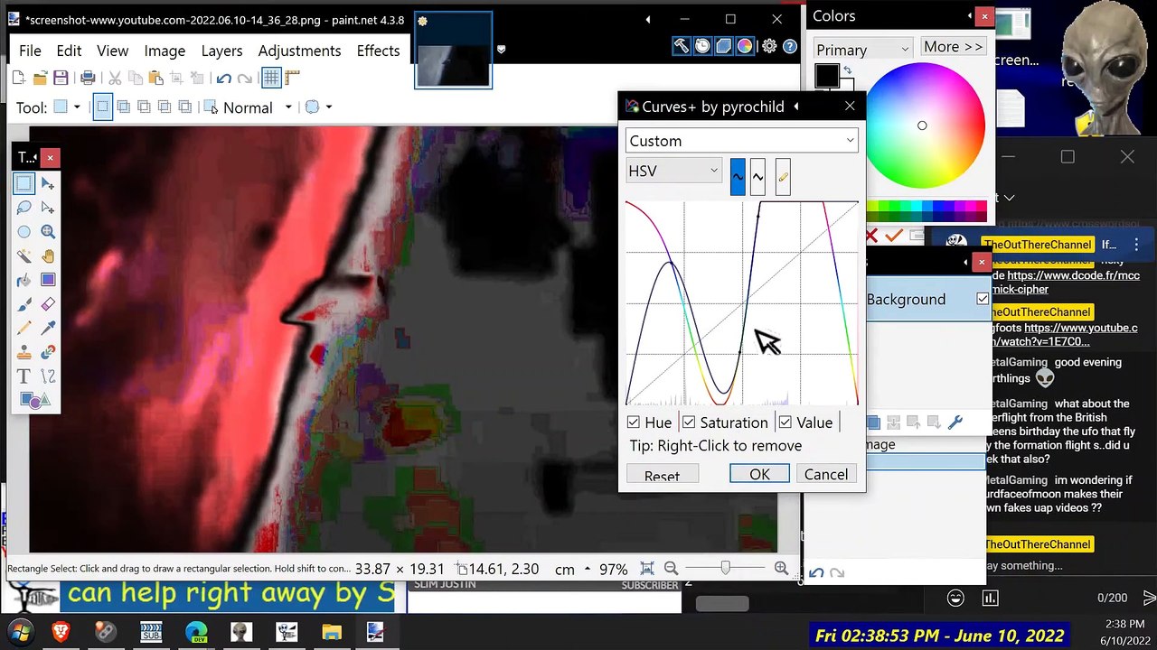Image resolution: width=1157 pixels, height=650 pixels.
Task: Toggle the Tools window utility icon
Action: (682, 46)
